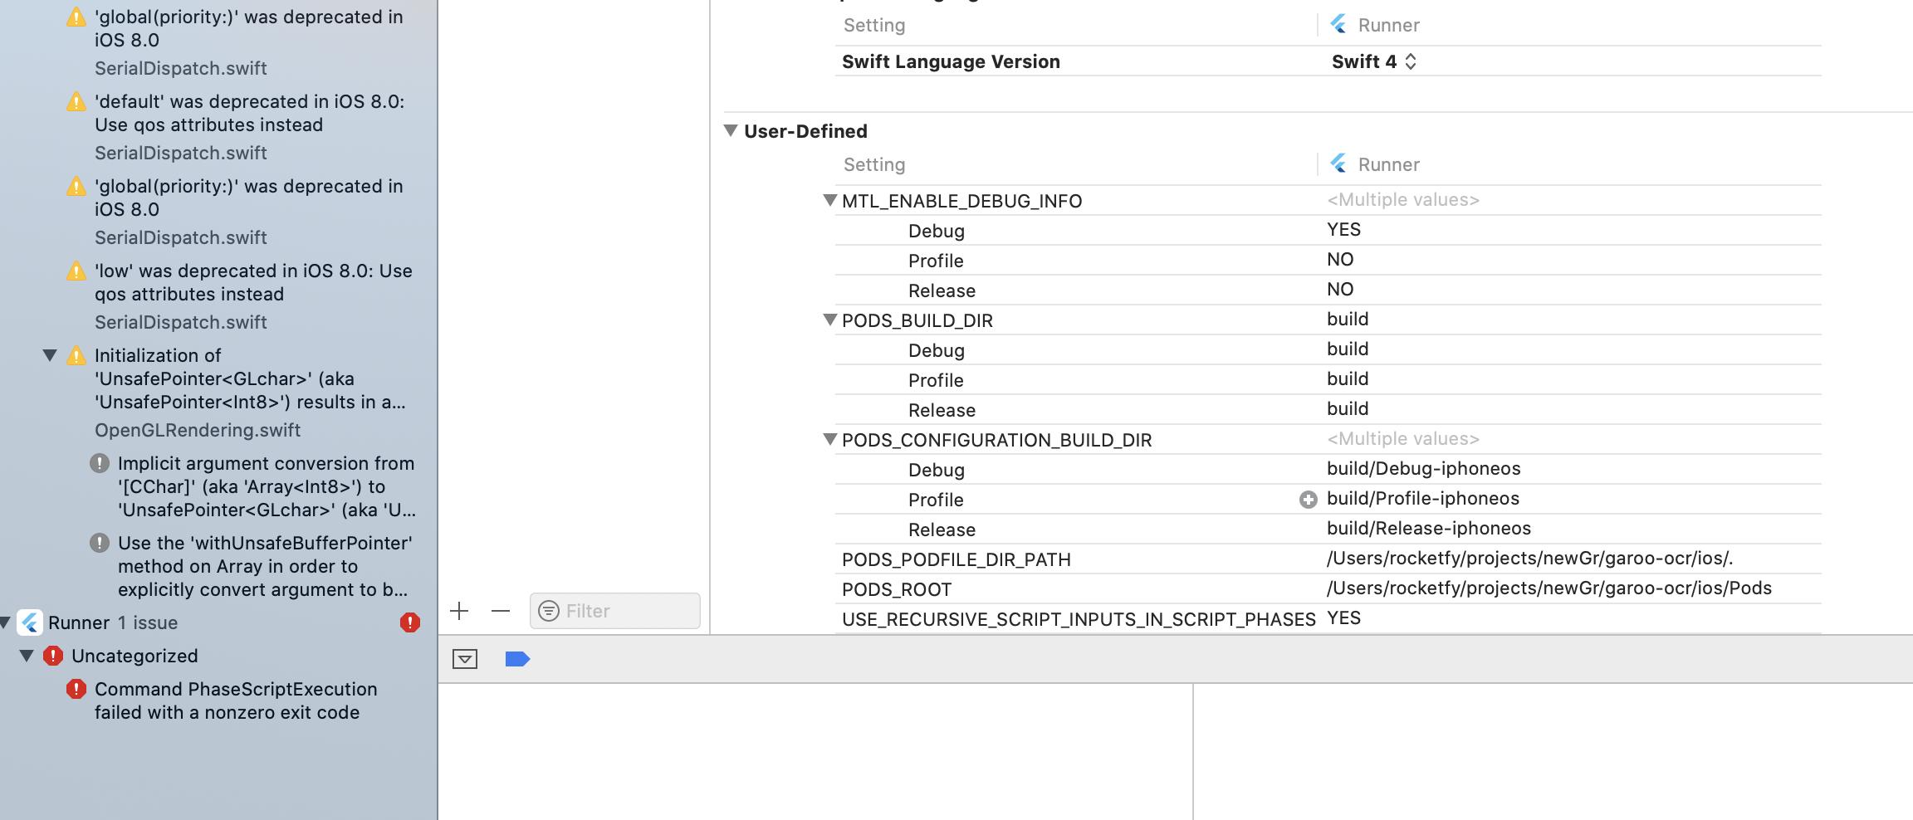The height and width of the screenshot is (820, 1913).
Task: Click the error icon on Command PhaseScriptExecution failure
Action: [76, 689]
